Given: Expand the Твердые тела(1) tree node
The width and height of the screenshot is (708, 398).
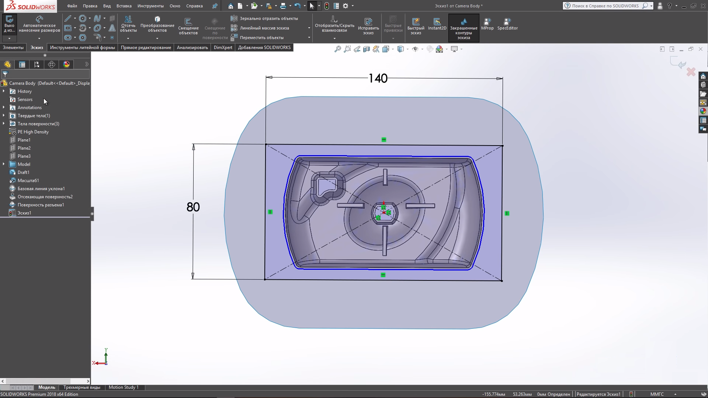Looking at the screenshot, I should tap(4, 115).
